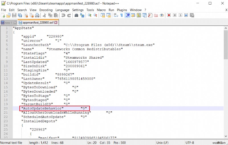
Task: Open the Plugins menu
Action: click(122, 10)
